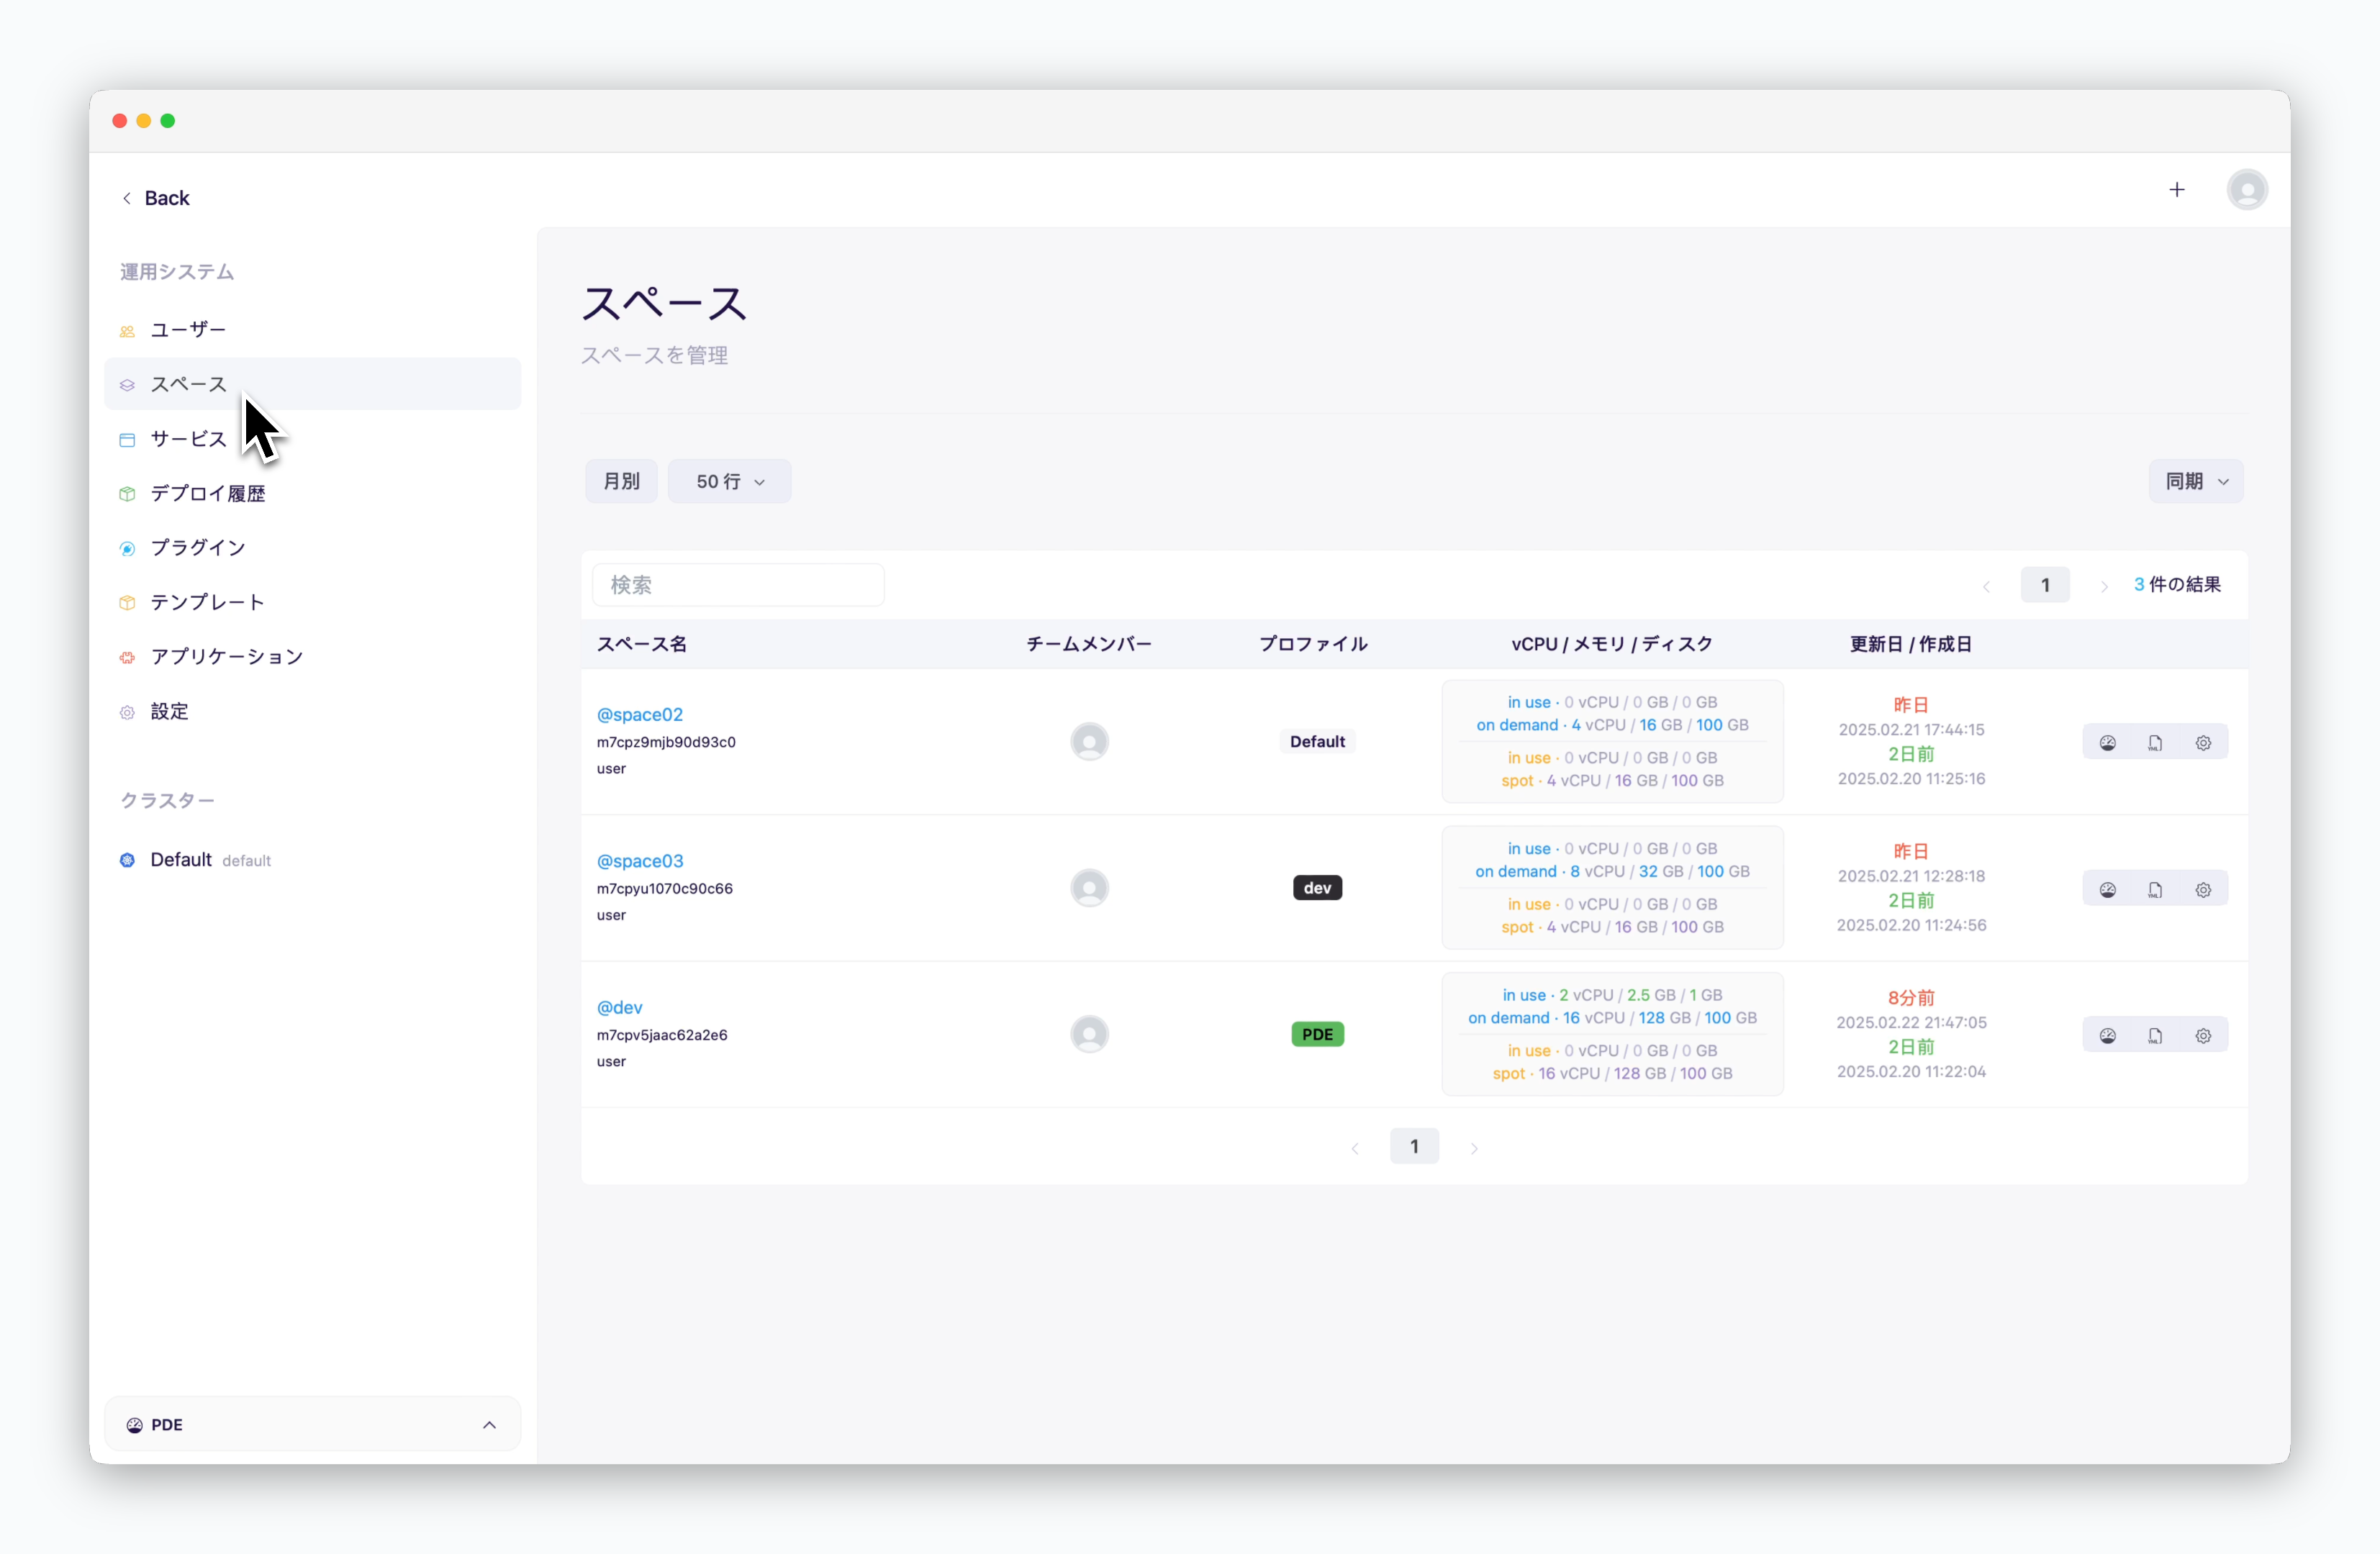Click the 3 件の結果 result count
This screenshot has width=2380, height=1554.
click(x=2177, y=585)
